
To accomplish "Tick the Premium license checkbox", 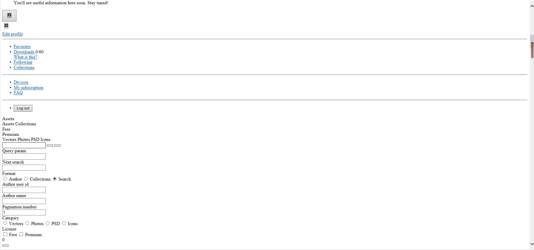I will click(x=21, y=234).
